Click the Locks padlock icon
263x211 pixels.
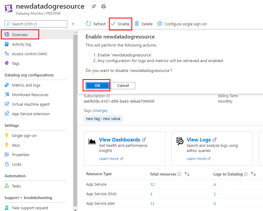[x=7, y=164]
